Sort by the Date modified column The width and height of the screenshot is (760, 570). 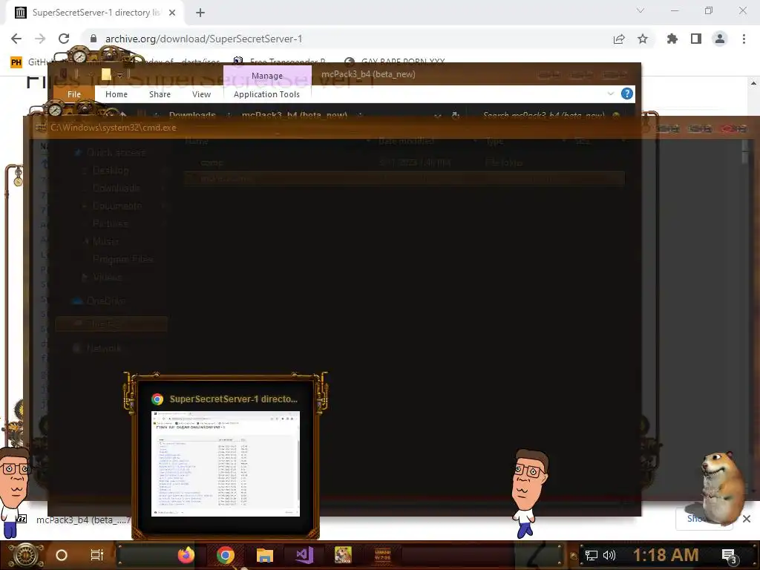[x=406, y=141]
